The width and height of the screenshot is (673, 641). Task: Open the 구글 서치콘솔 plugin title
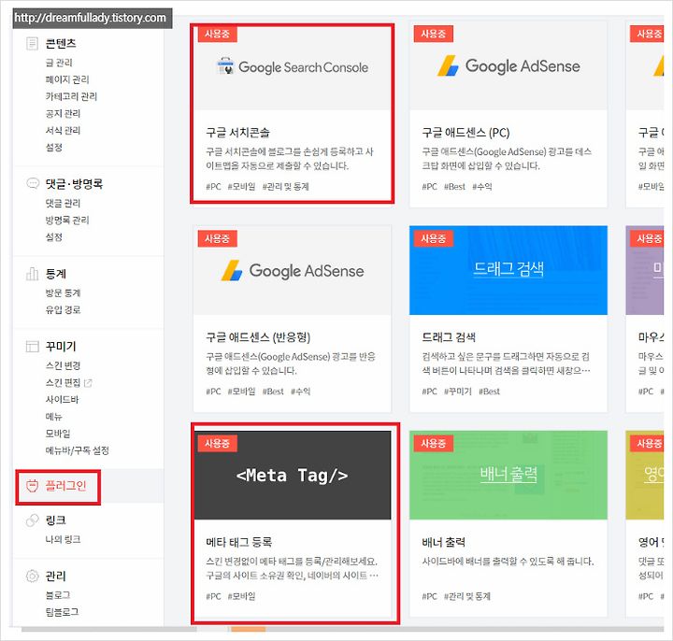237,132
